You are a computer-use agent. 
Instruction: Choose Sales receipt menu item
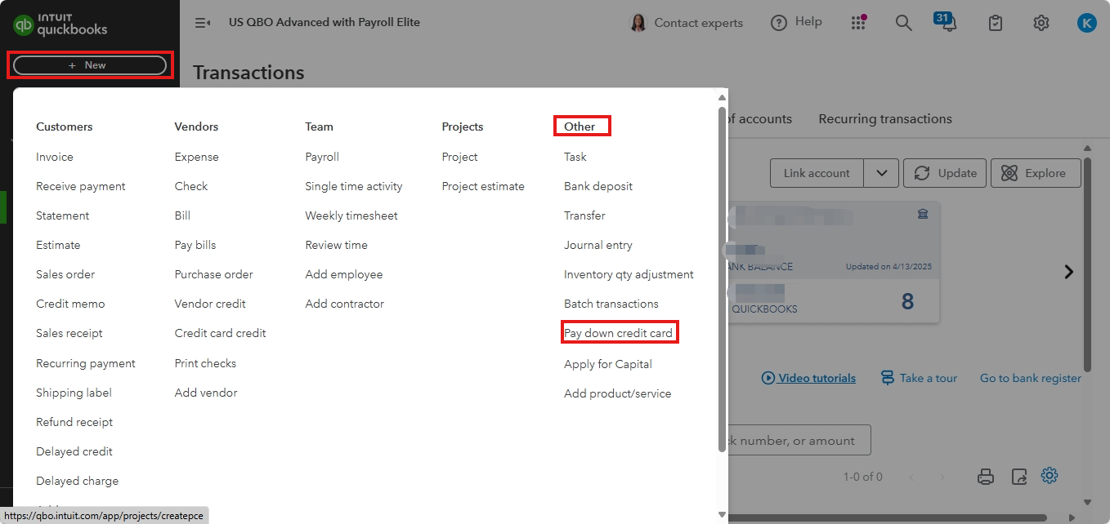coord(69,333)
